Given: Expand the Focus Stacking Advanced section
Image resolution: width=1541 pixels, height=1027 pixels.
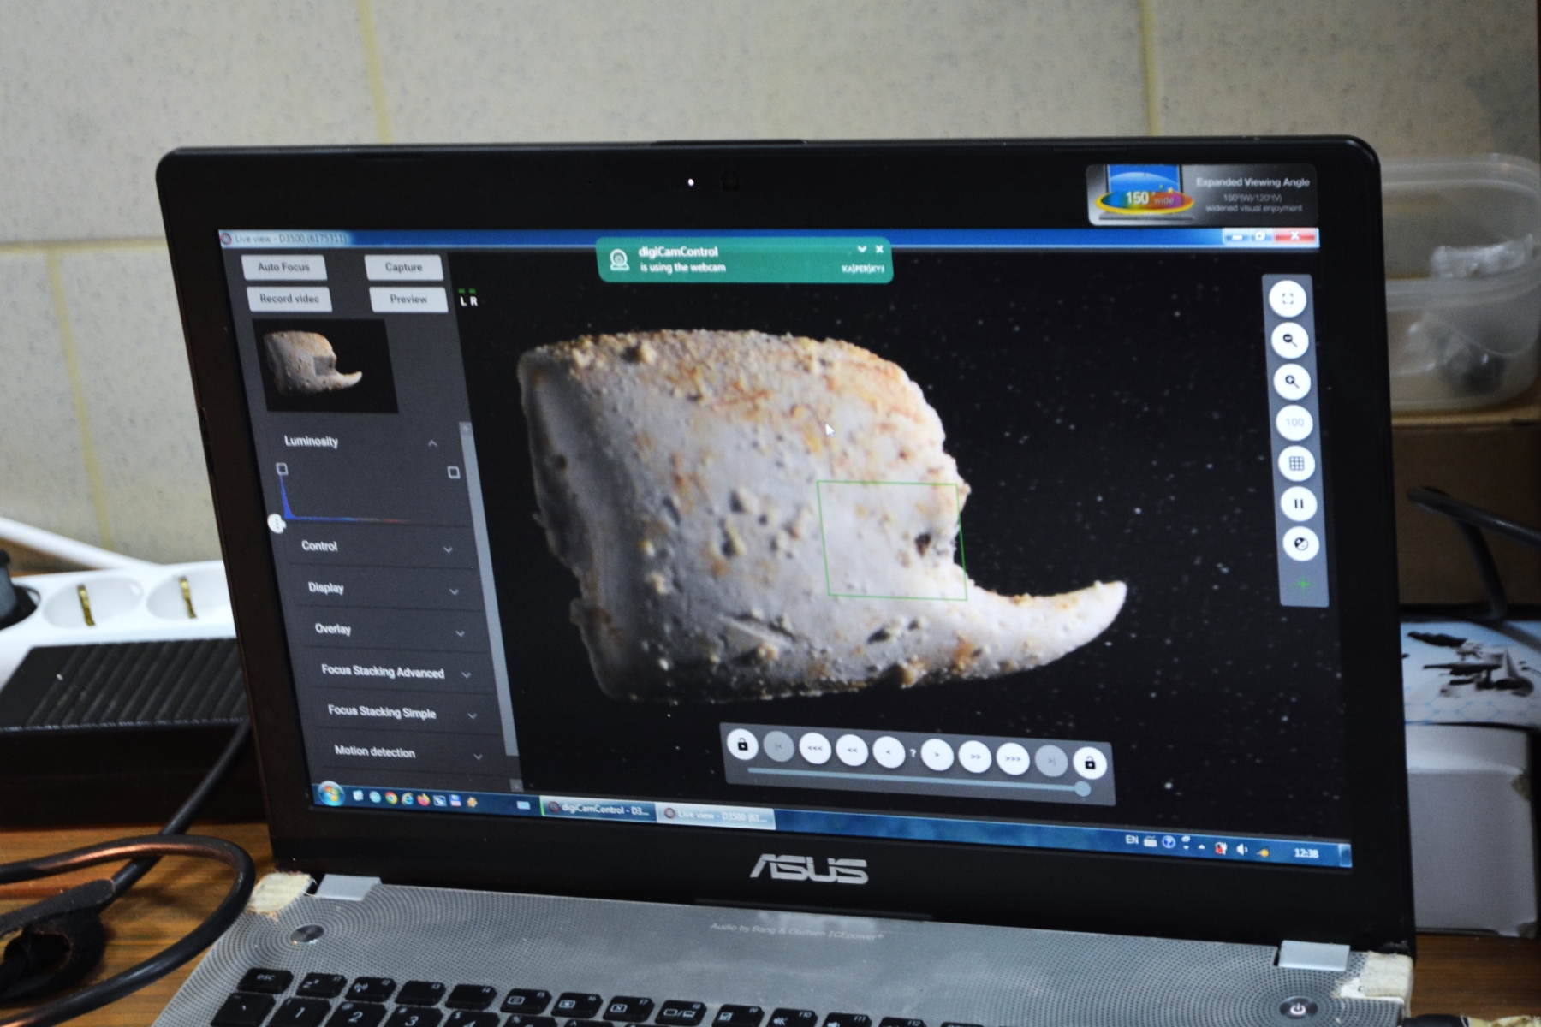Looking at the screenshot, I should tap(466, 674).
